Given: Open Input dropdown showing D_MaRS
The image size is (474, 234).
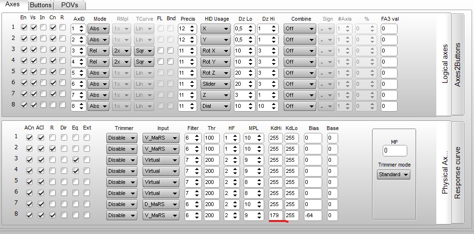Looking at the screenshot, I should click(x=161, y=204).
